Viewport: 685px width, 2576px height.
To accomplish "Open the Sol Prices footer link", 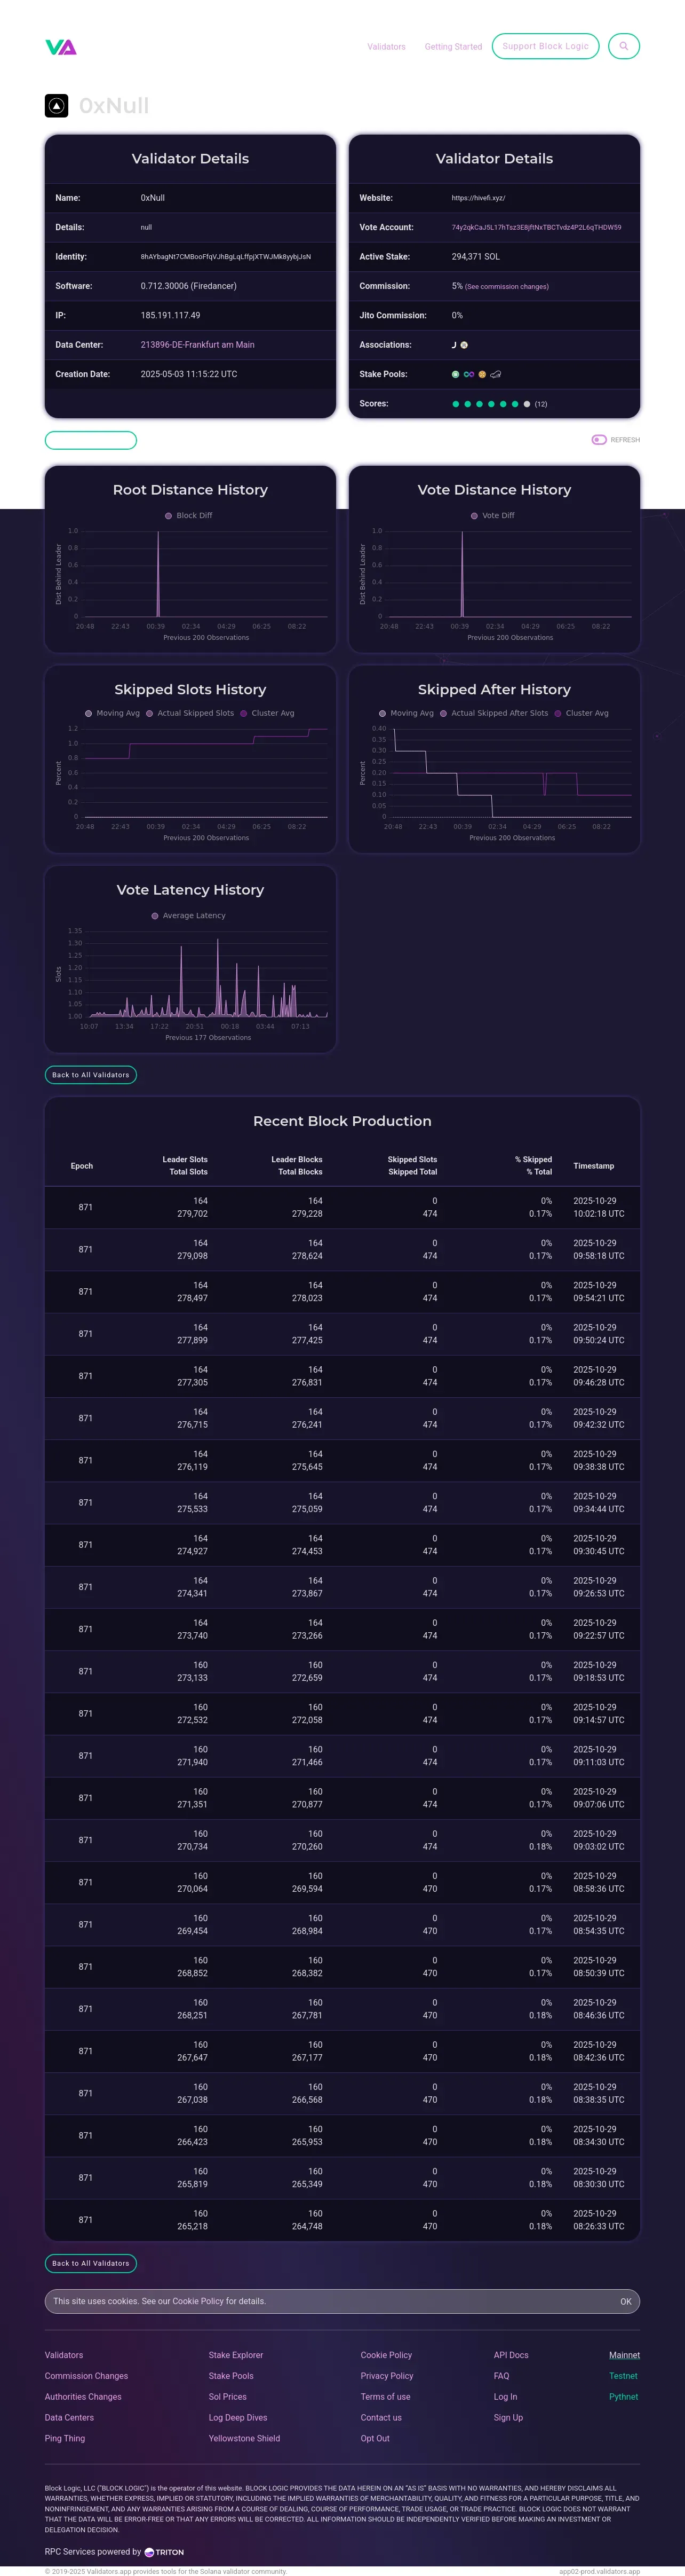I will click(228, 2397).
